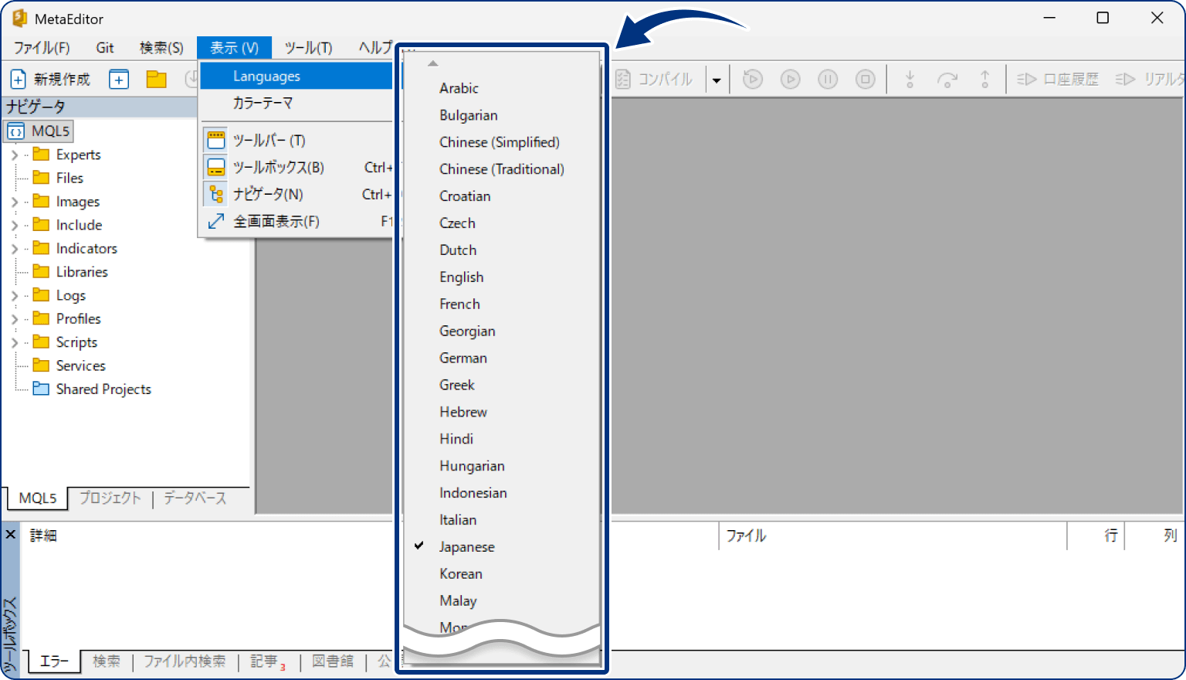Open the ツール(T) menu
The height and width of the screenshot is (680, 1186).
click(308, 48)
